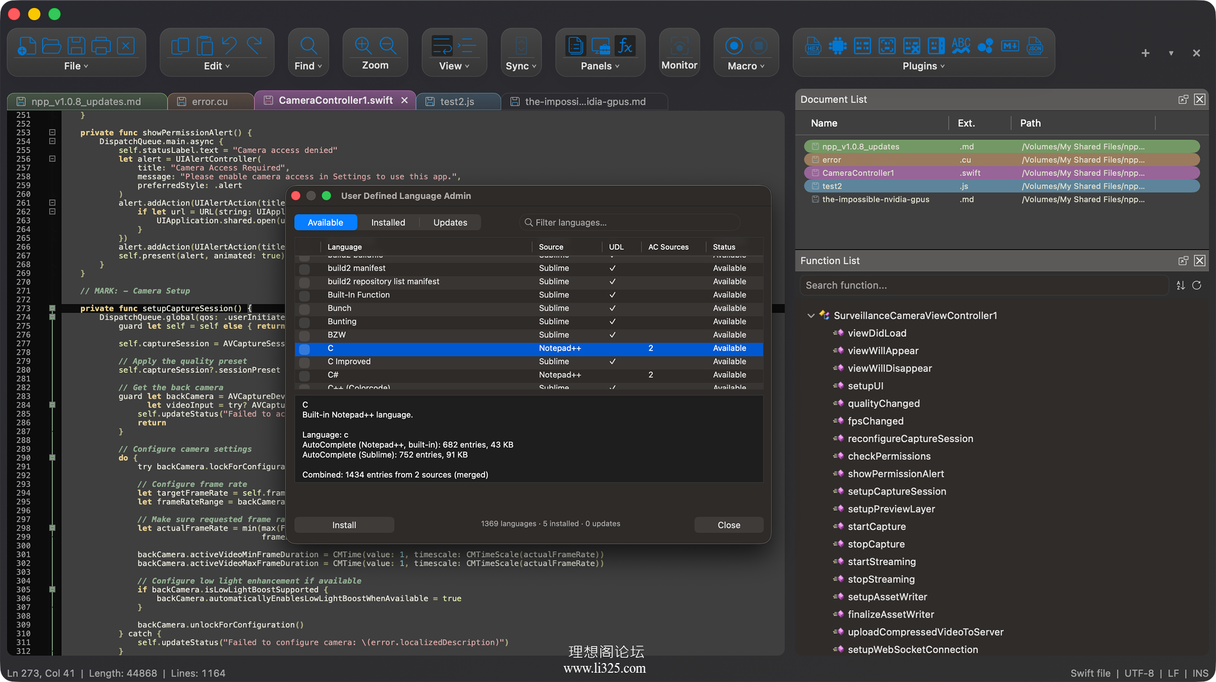Viewport: 1216px width, 682px height.
Task: Click the Filter languages search field
Action: (629, 223)
